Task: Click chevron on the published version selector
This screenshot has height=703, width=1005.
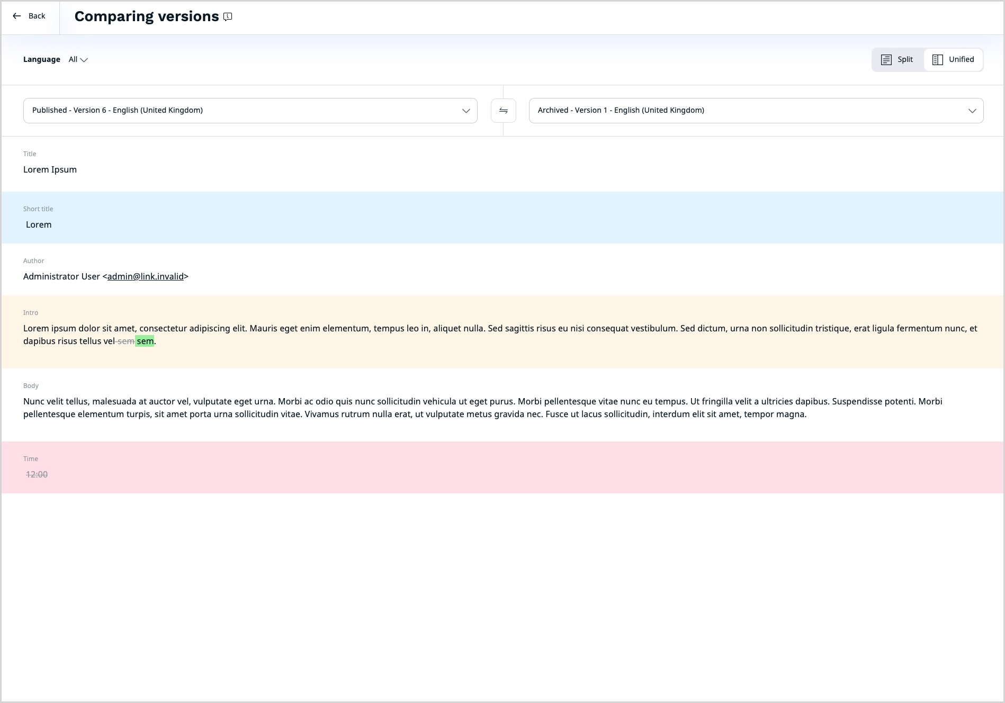Action: coord(465,111)
